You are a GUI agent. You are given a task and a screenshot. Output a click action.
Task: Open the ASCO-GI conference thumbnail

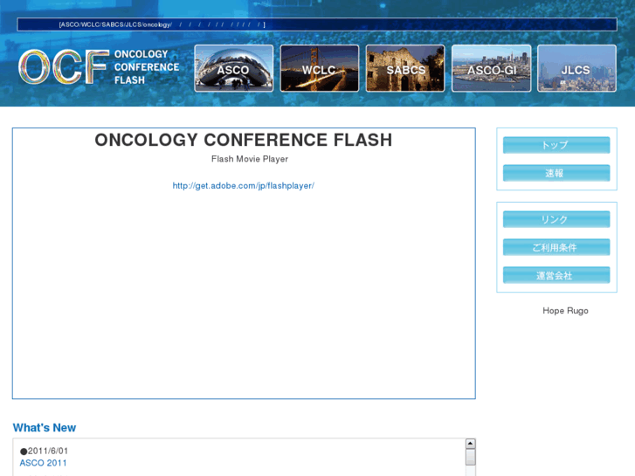pyautogui.click(x=491, y=68)
